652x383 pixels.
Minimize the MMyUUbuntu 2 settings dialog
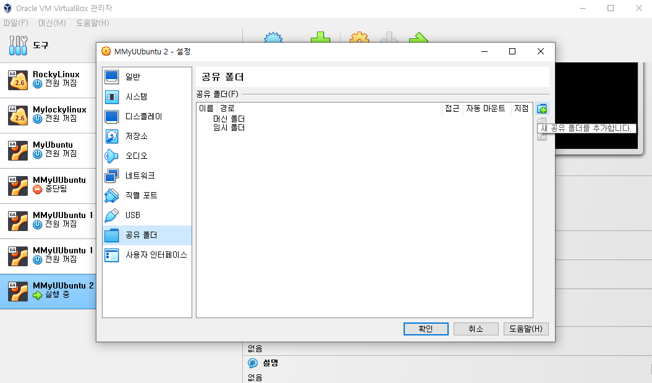[485, 51]
